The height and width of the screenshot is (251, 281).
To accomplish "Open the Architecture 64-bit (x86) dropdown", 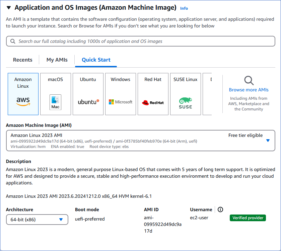I will tap(37, 220).
